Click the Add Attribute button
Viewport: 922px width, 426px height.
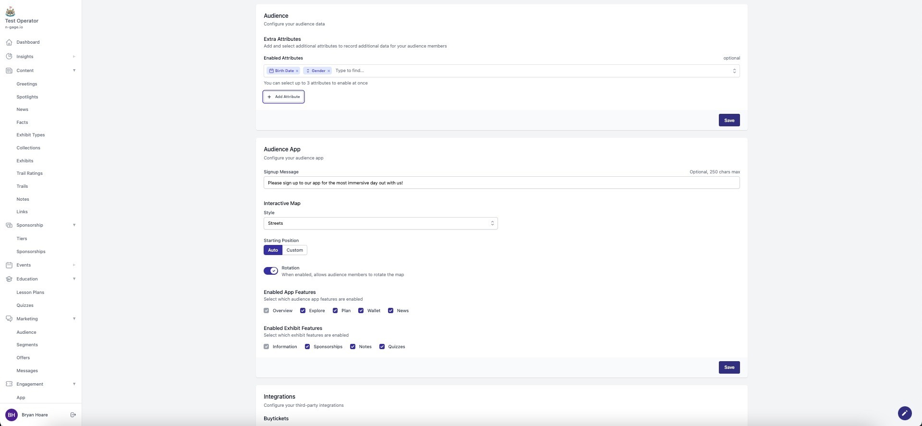[x=283, y=97]
